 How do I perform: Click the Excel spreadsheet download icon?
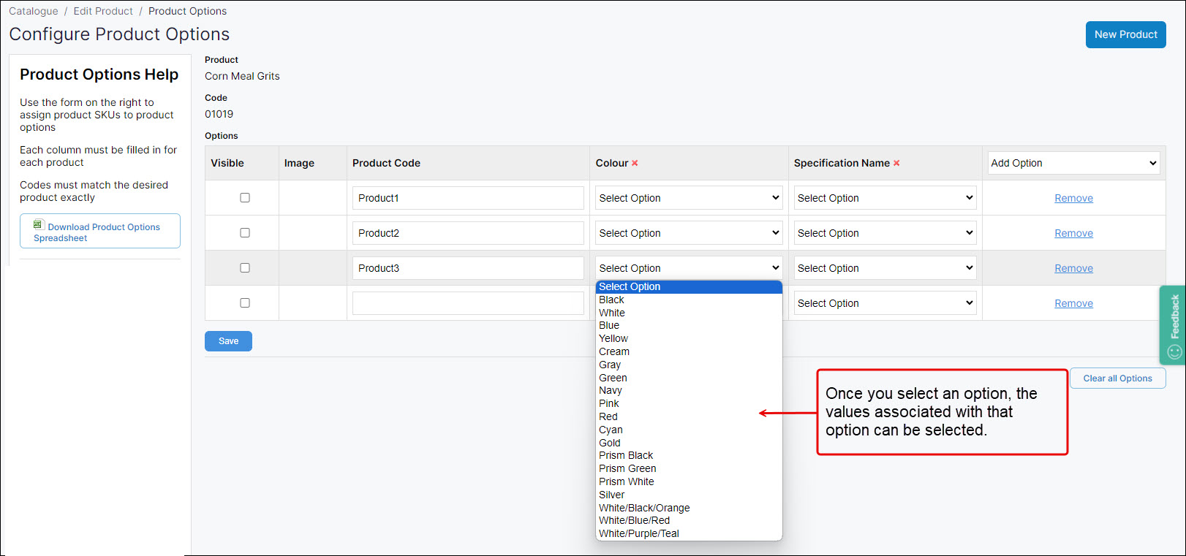coord(38,225)
